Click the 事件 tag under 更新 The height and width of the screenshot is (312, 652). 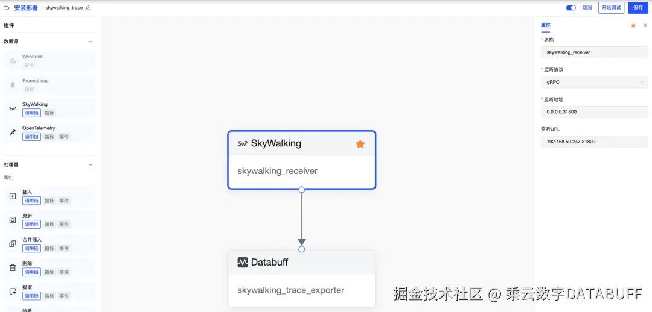[x=63, y=225]
